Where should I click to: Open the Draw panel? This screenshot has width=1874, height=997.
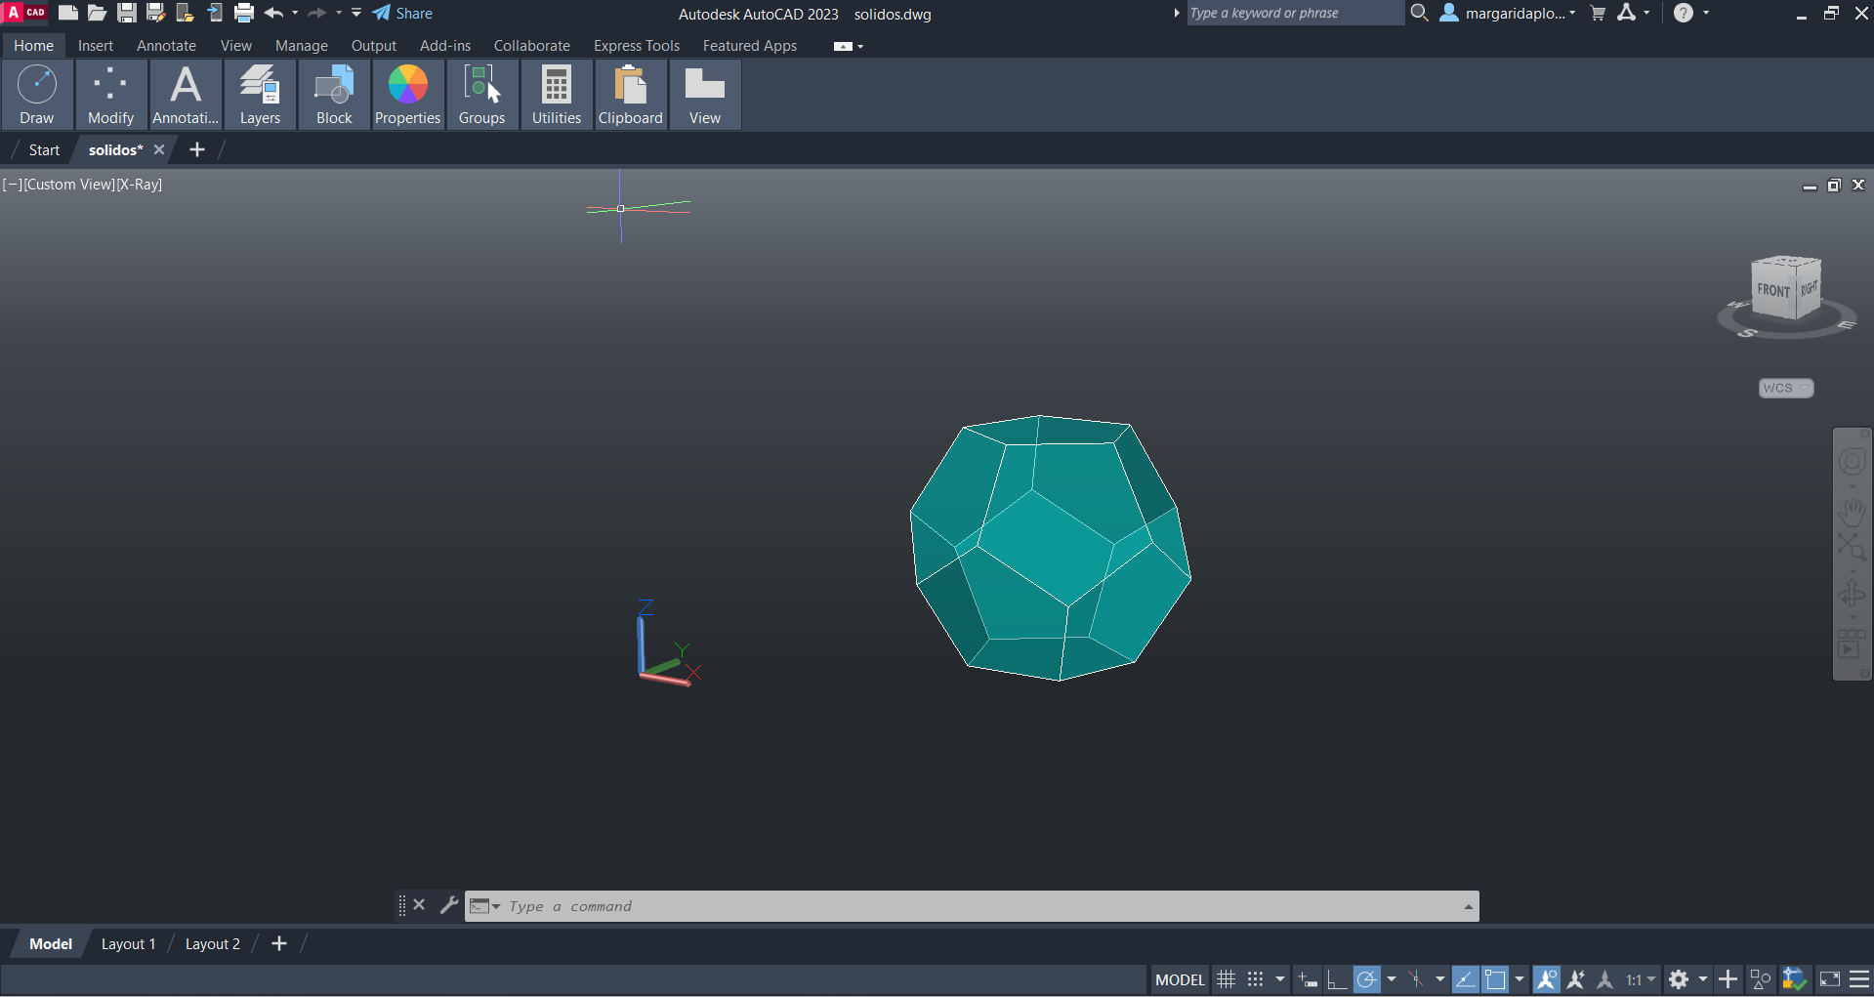click(x=37, y=95)
